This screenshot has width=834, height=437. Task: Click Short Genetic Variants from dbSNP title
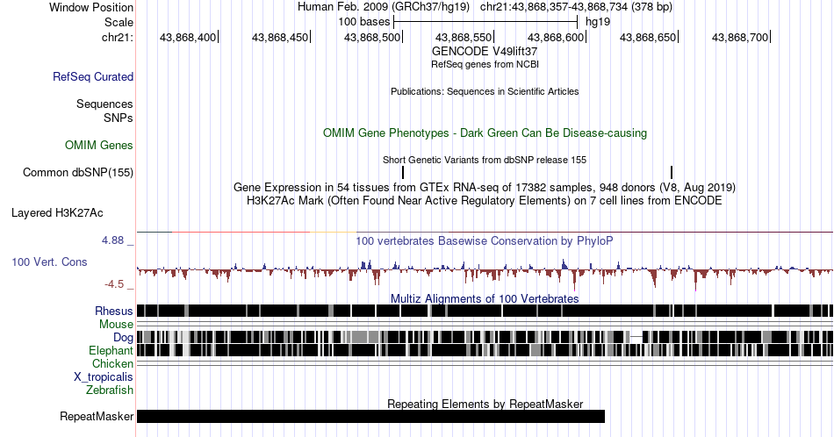[485, 160]
